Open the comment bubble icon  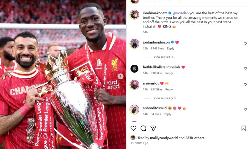(x=143, y=128)
